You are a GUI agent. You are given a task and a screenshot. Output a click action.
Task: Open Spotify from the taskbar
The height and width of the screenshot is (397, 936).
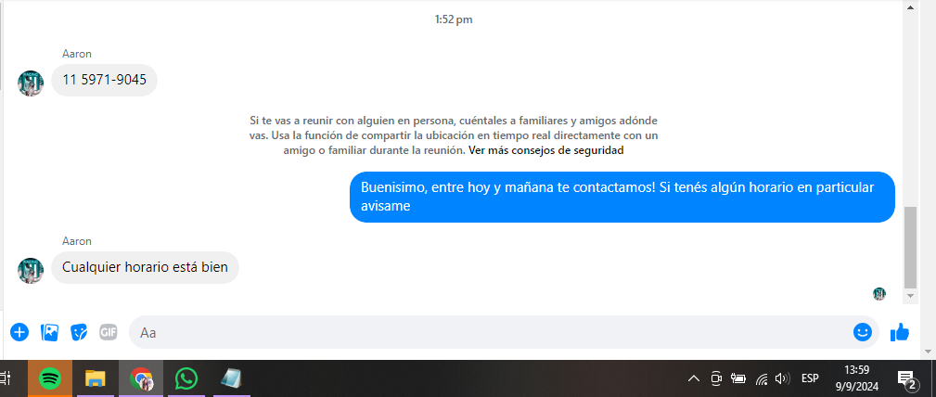click(50, 378)
